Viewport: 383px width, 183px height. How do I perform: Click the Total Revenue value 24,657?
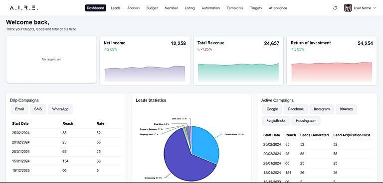click(272, 44)
